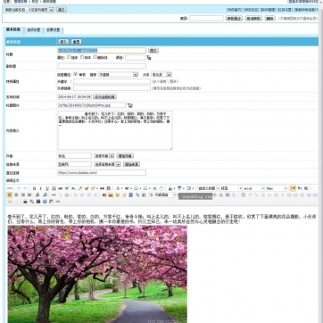The image size is (323, 323).
Task: Align text right in editor toolbar
Action: [x=22, y=195]
